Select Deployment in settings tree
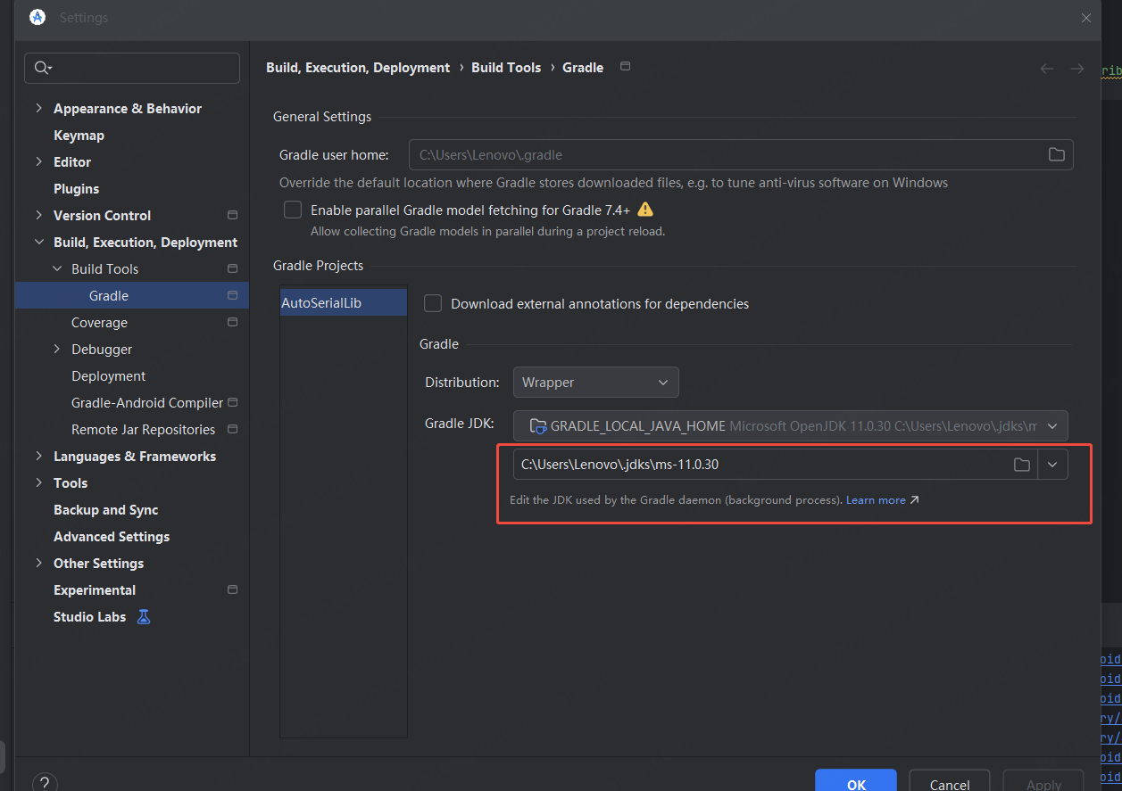This screenshot has width=1122, height=791. [108, 375]
